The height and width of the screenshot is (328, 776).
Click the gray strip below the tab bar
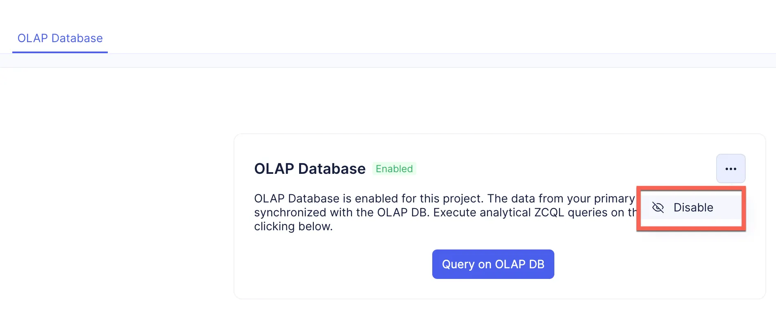[x=388, y=61]
